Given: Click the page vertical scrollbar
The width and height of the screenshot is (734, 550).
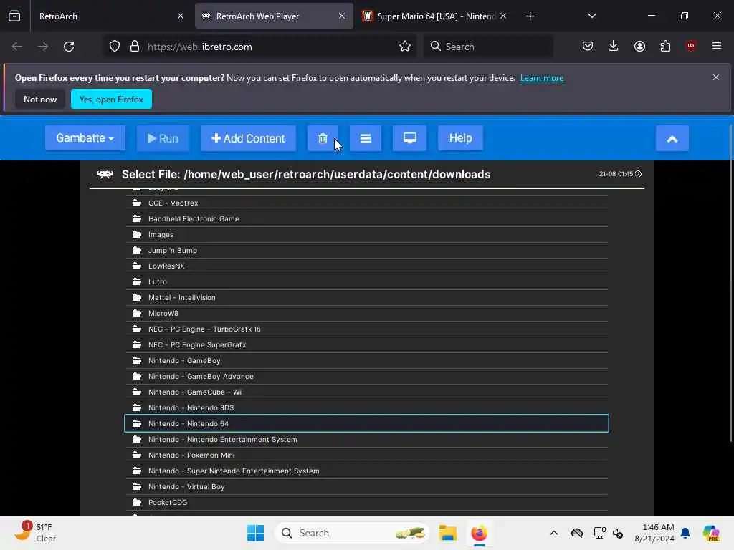Looking at the screenshot, I should (731, 283).
